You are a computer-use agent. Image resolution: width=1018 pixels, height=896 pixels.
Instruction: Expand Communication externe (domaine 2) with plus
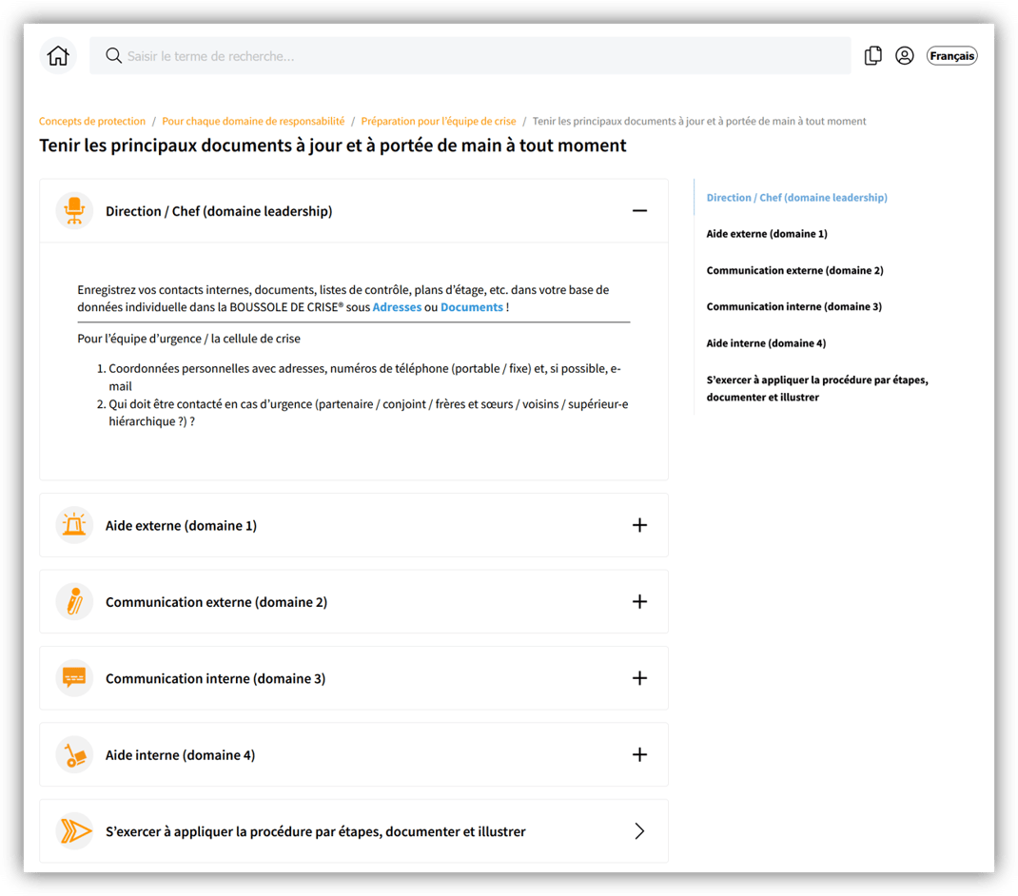[x=639, y=602]
